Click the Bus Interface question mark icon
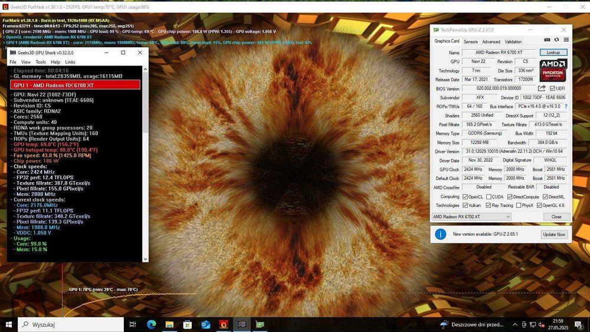Screen dimensions: 590x332 click(566, 106)
